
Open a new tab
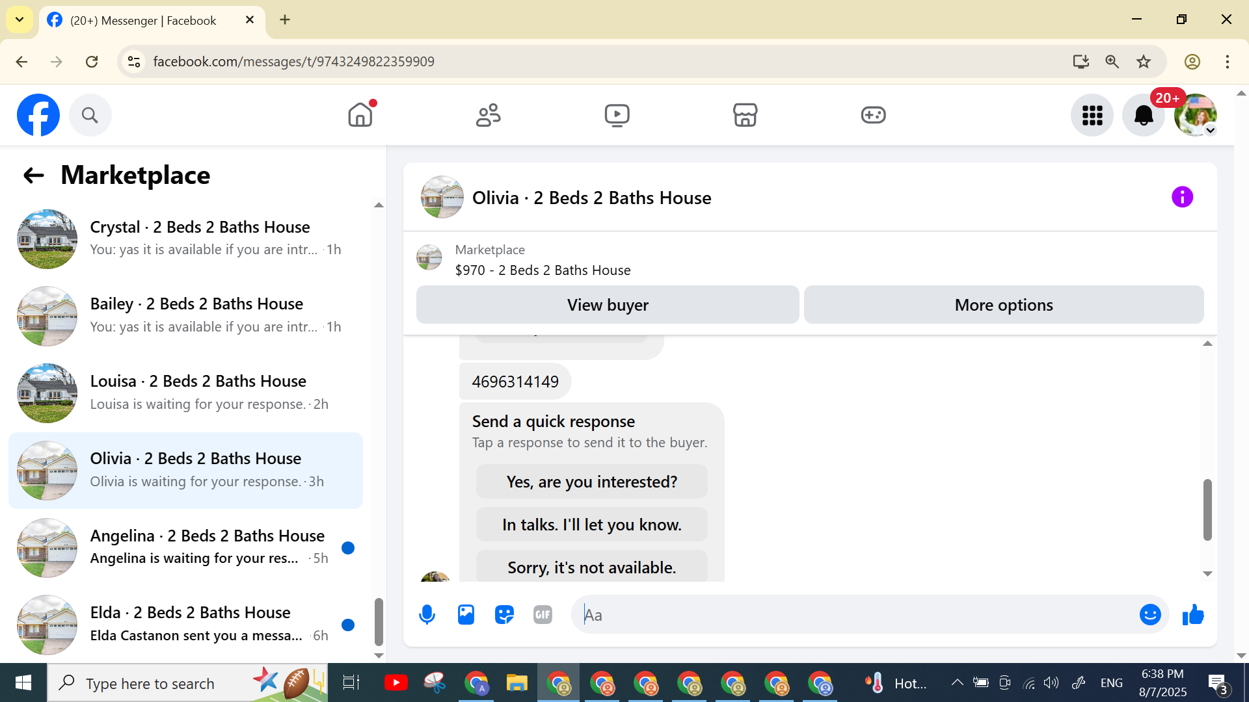point(285,19)
